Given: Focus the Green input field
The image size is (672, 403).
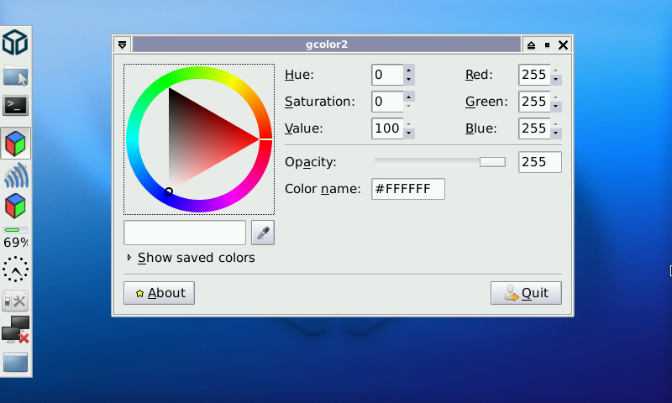Looking at the screenshot, I should pos(534,102).
